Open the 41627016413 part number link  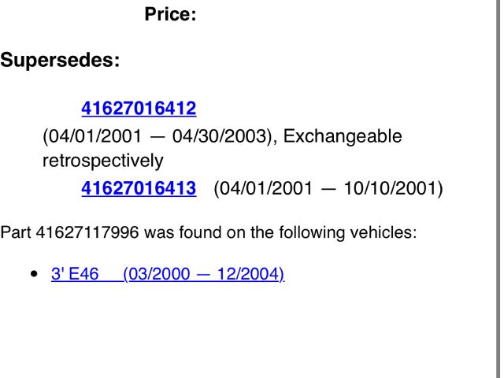(139, 189)
